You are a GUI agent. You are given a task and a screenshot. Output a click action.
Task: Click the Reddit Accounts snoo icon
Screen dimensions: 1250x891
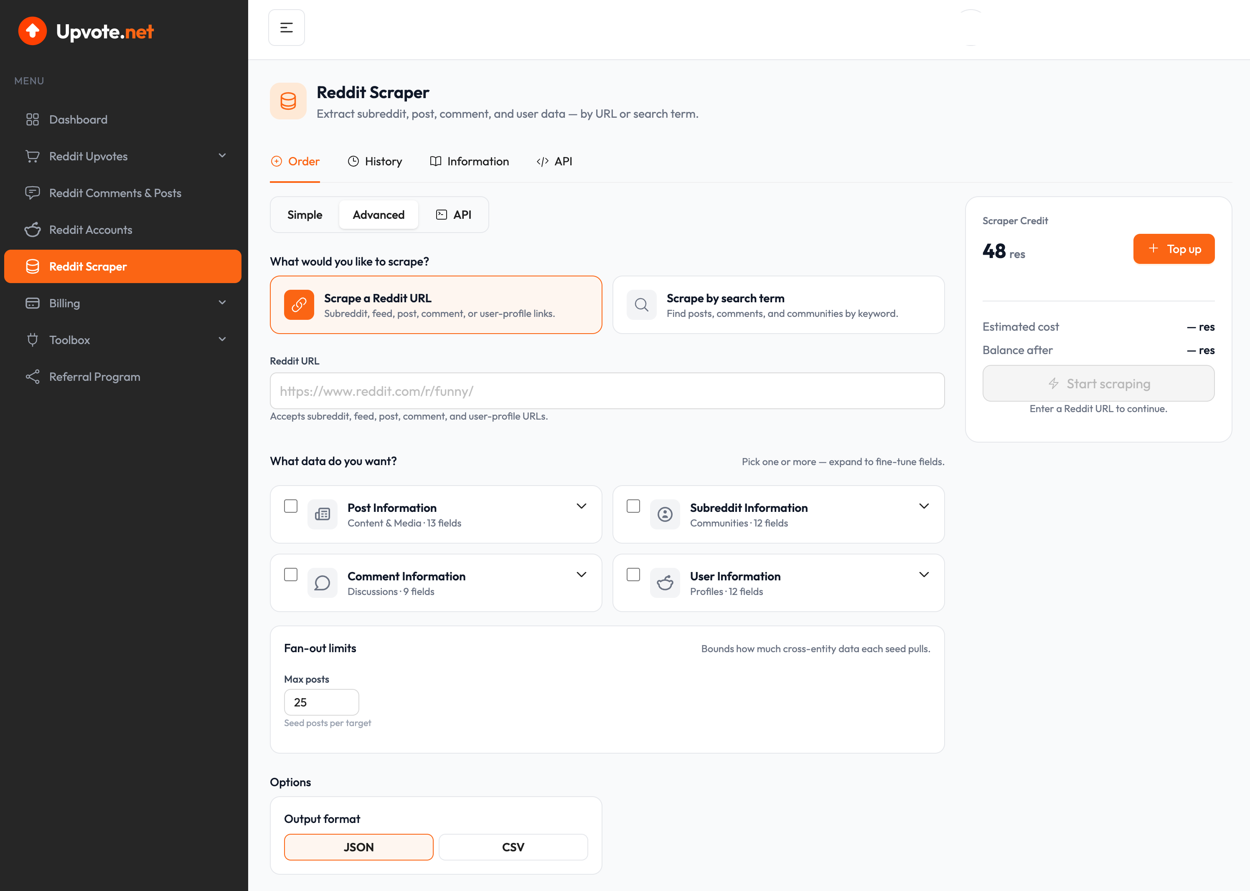click(33, 230)
